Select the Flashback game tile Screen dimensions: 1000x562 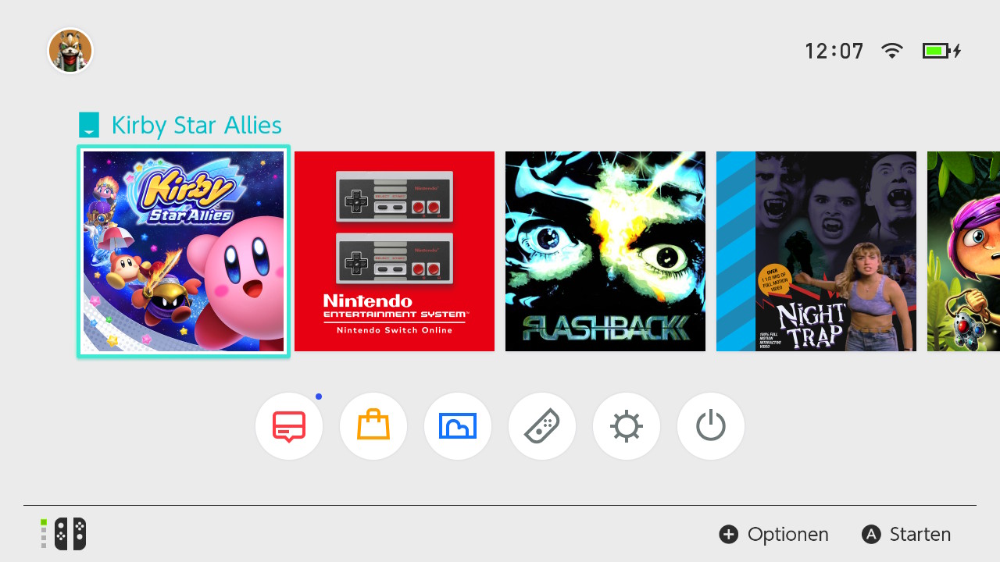tap(605, 251)
